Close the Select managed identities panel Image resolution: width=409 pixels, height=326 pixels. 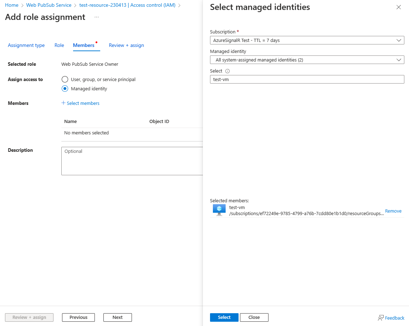coord(399,7)
